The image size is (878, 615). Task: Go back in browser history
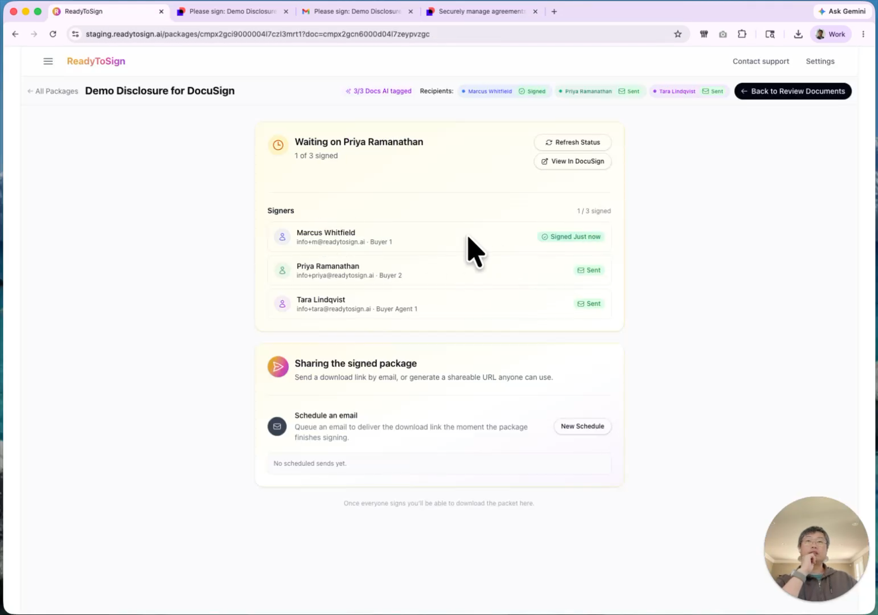point(15,34)
